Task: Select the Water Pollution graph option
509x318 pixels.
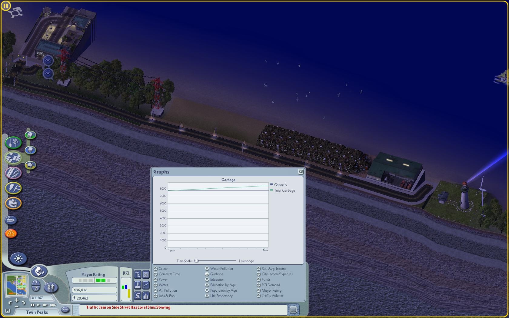Action: [x=207, y=269]
